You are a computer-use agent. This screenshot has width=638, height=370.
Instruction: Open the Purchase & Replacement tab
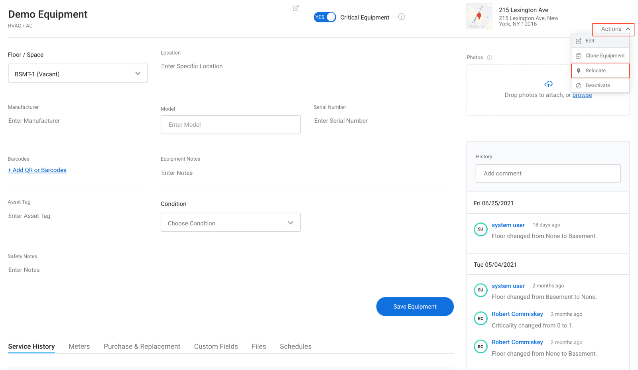pos(142,346)
